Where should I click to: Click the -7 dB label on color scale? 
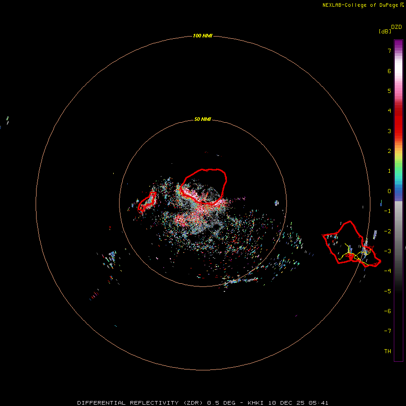click(x=388, y=331)
